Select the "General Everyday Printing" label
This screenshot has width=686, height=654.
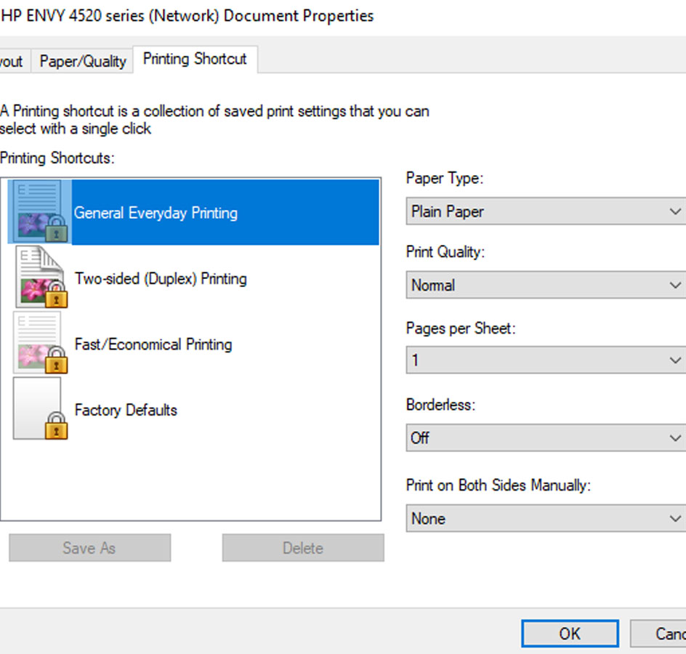156,213
